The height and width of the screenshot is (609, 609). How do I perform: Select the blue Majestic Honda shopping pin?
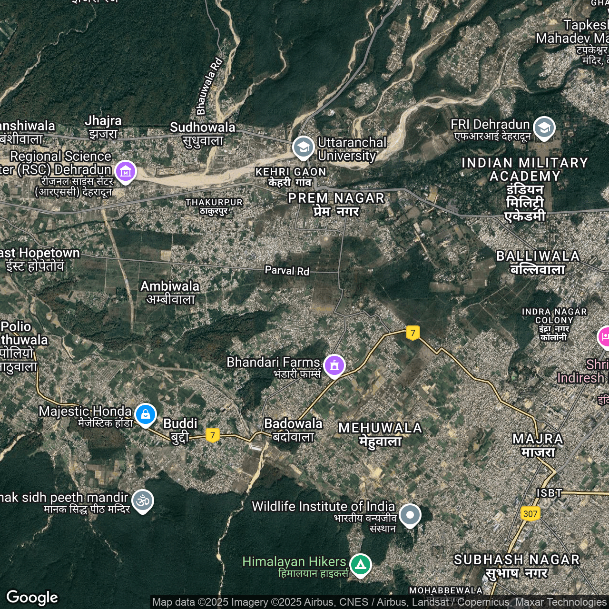(x=146, y=414)
